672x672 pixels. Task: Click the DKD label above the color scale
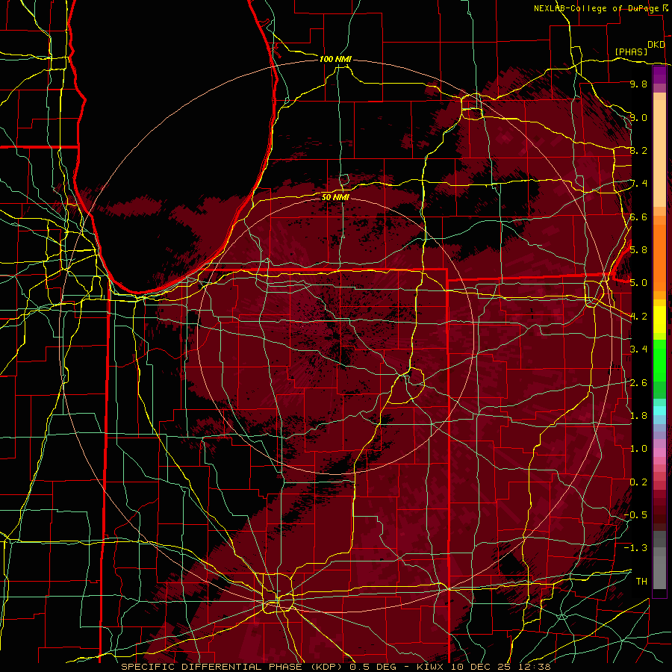[656, 45]
